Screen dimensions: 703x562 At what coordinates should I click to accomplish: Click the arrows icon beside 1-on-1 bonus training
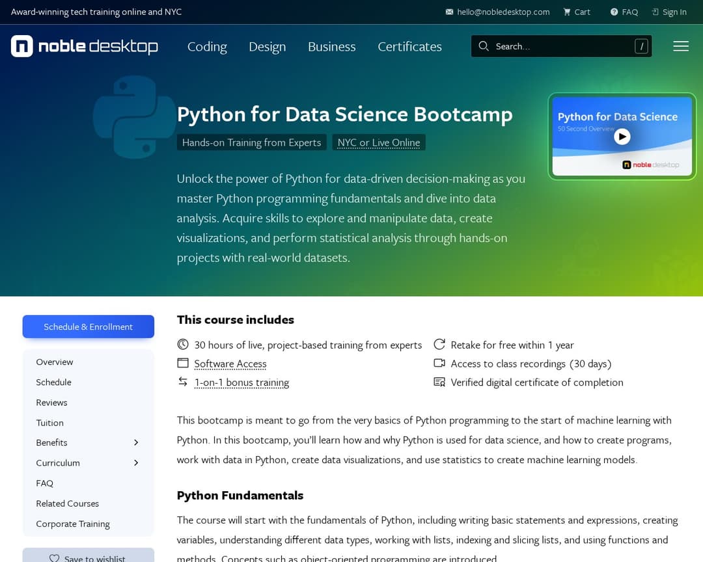point(182,382)
